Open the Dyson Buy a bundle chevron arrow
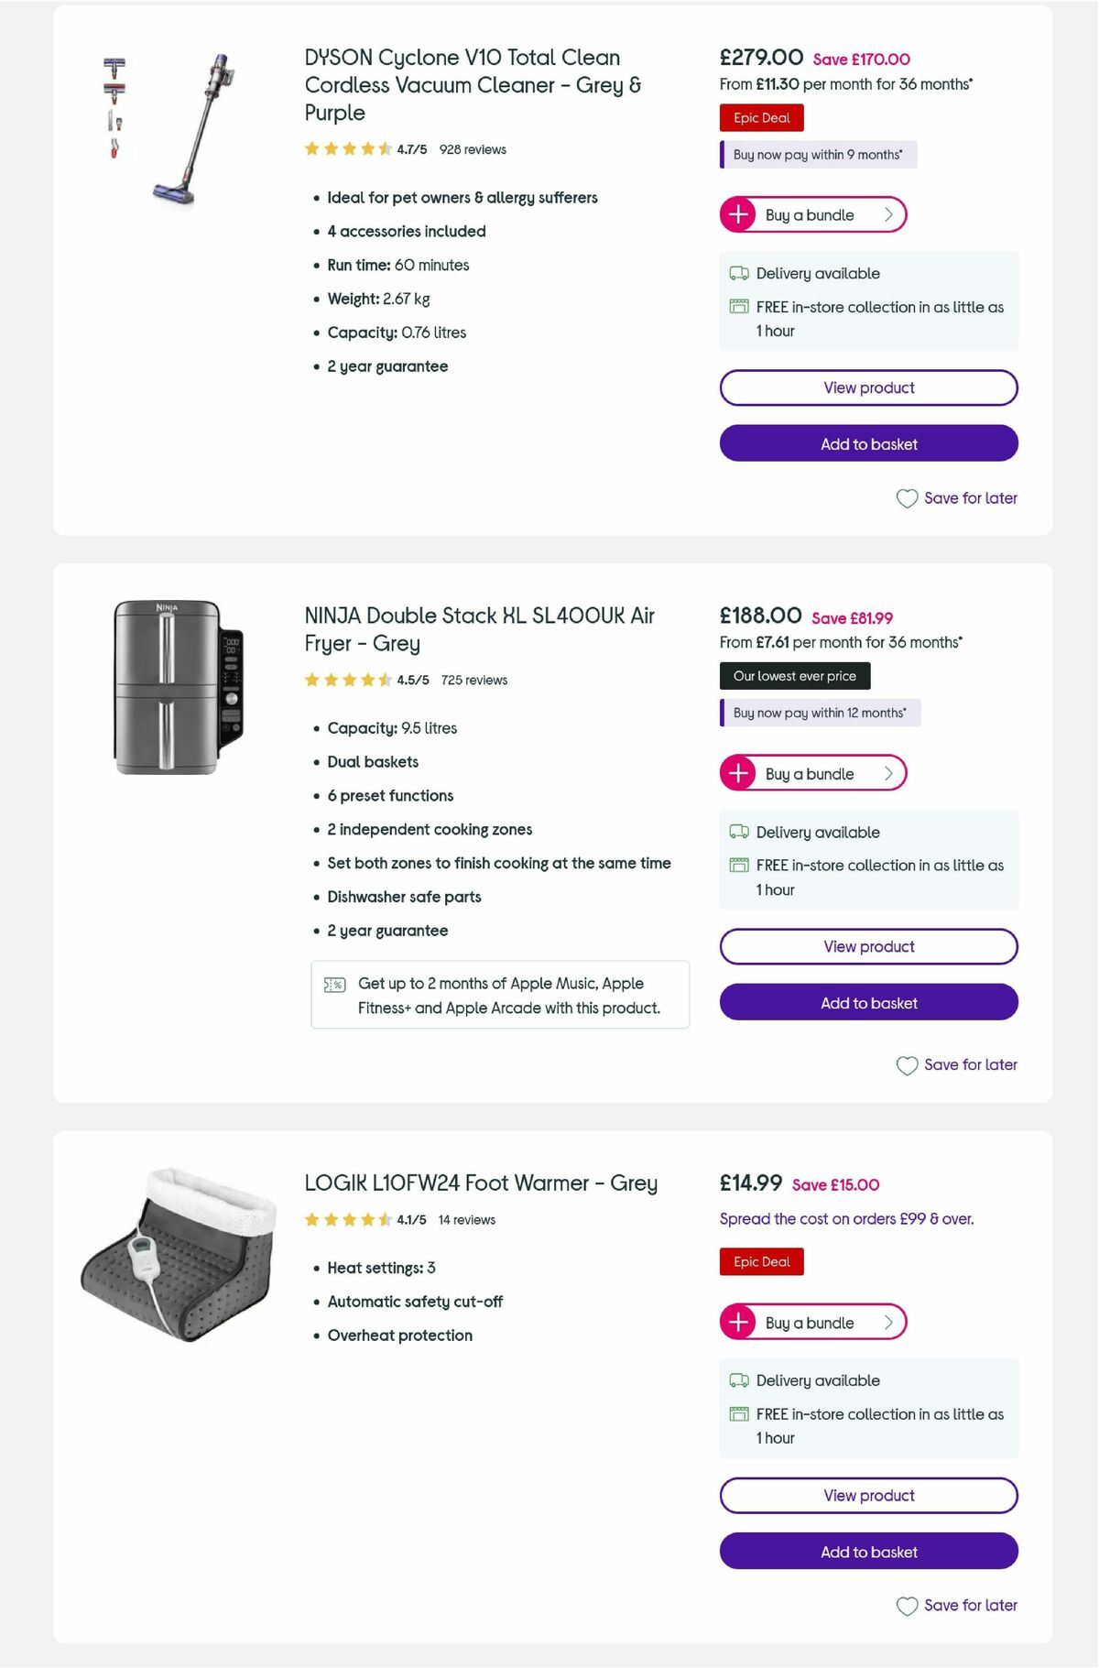 [887, 214]
